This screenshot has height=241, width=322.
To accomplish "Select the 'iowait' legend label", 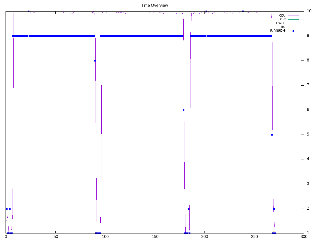I will [x=280, y=23].
